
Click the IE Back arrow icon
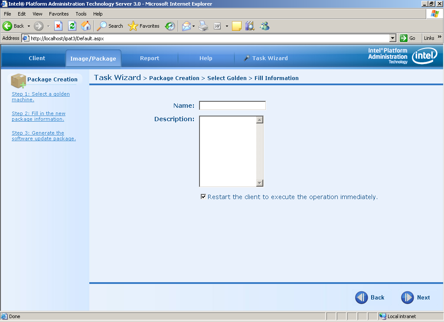pyautogui.click(x=7, y=26)
